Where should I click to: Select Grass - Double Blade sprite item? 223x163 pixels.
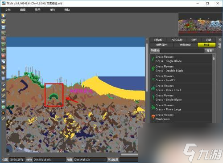[181, 68]
